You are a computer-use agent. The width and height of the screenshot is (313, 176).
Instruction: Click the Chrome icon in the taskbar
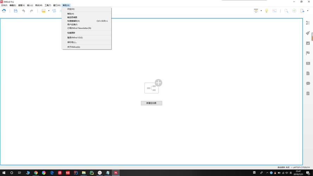(36, 173)
